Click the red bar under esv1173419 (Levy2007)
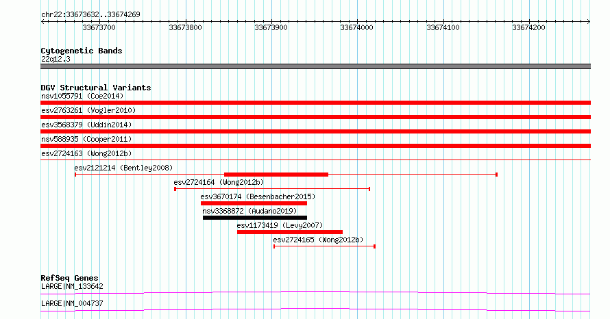This screenshot has height=319, width=610. pos(290,232)
